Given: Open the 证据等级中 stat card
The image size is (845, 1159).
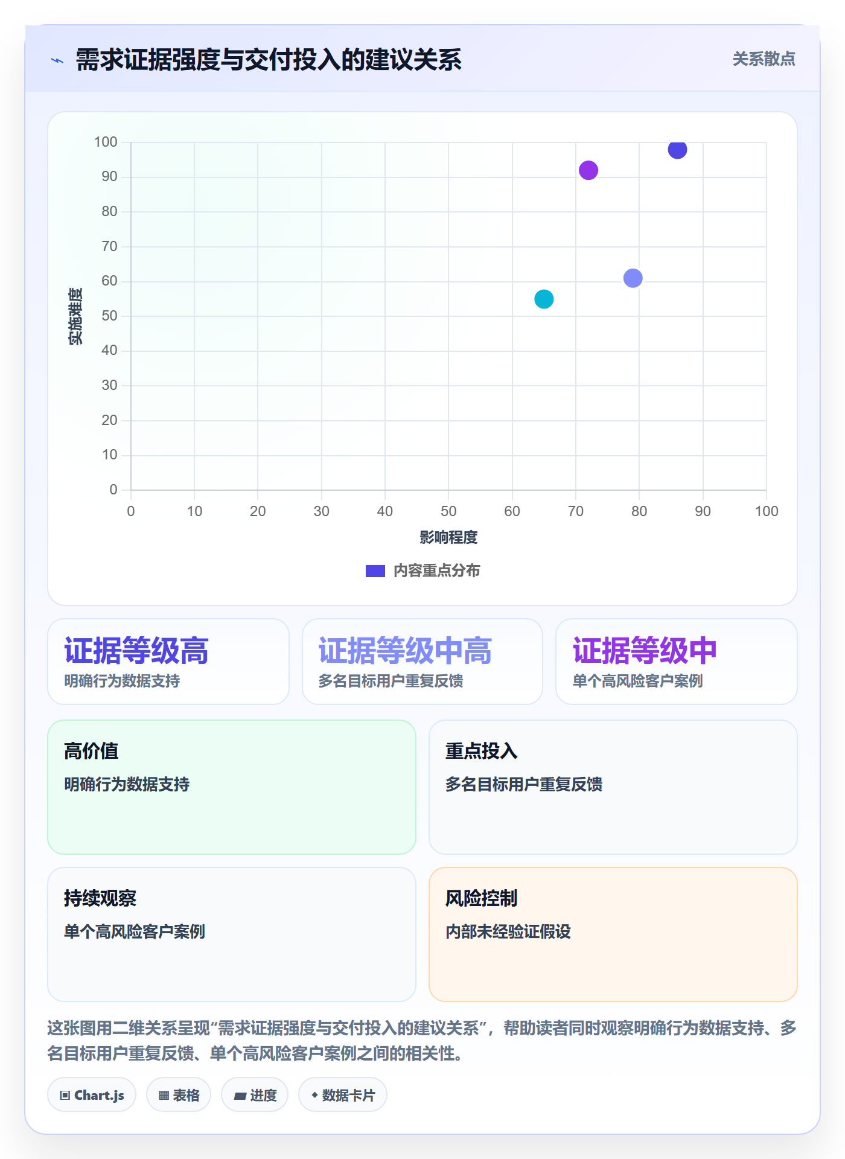Looking at the screenshot, I should tap(677, 662).
